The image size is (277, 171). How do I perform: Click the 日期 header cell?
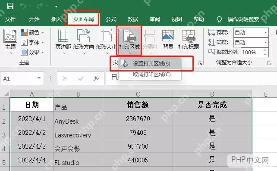(32, 105)
